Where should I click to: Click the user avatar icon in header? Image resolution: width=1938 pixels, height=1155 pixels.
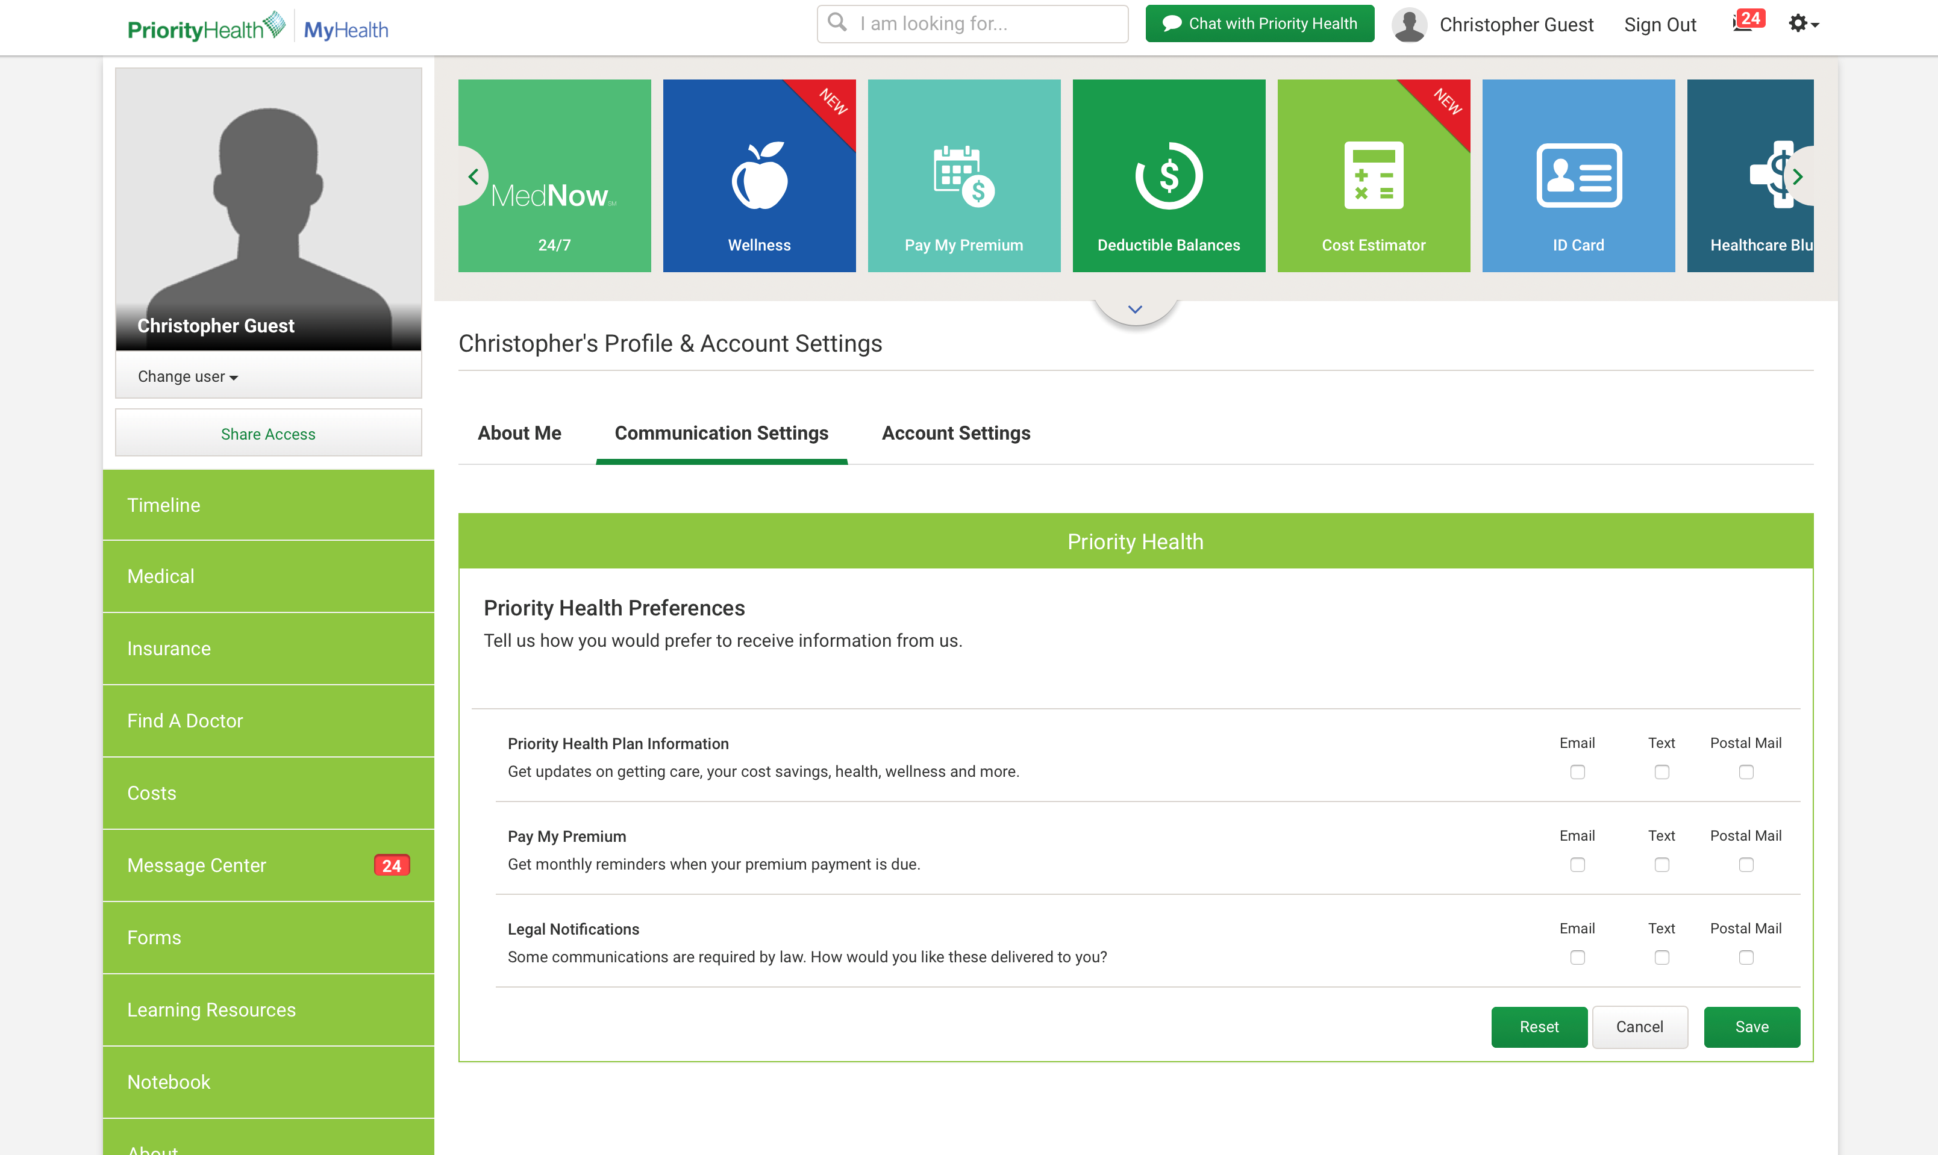click(x=1409, y=24)
